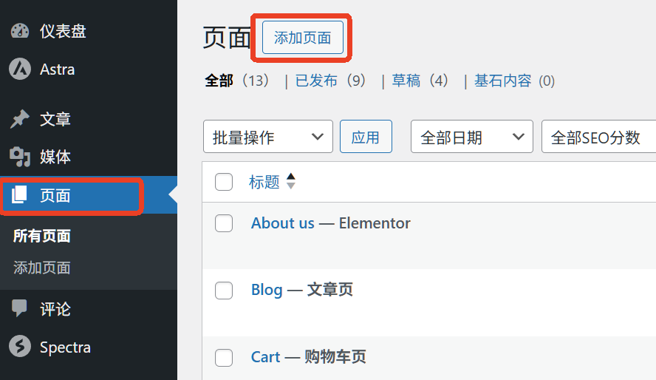Click the Astra logo icon

(x=20, y=69)
